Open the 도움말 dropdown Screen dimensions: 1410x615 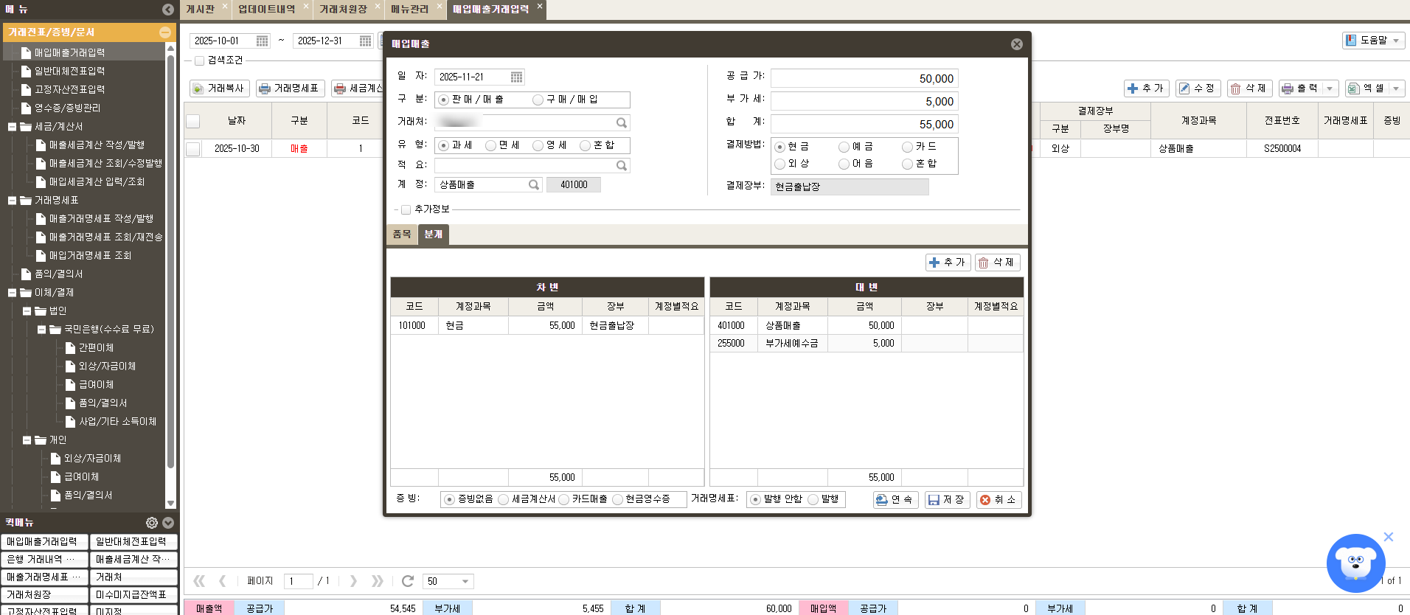click(1373, 41)
